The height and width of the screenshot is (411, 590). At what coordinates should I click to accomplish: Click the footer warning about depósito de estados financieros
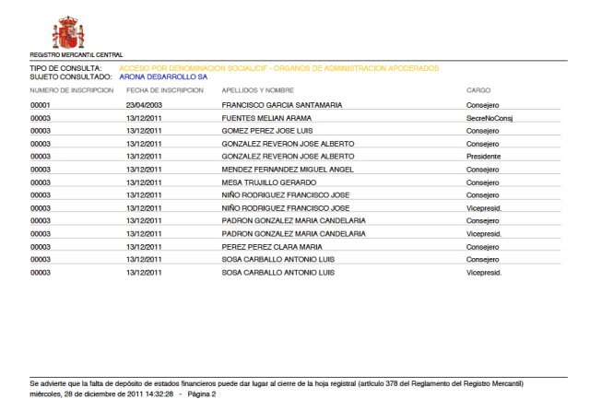coord(277,382)
